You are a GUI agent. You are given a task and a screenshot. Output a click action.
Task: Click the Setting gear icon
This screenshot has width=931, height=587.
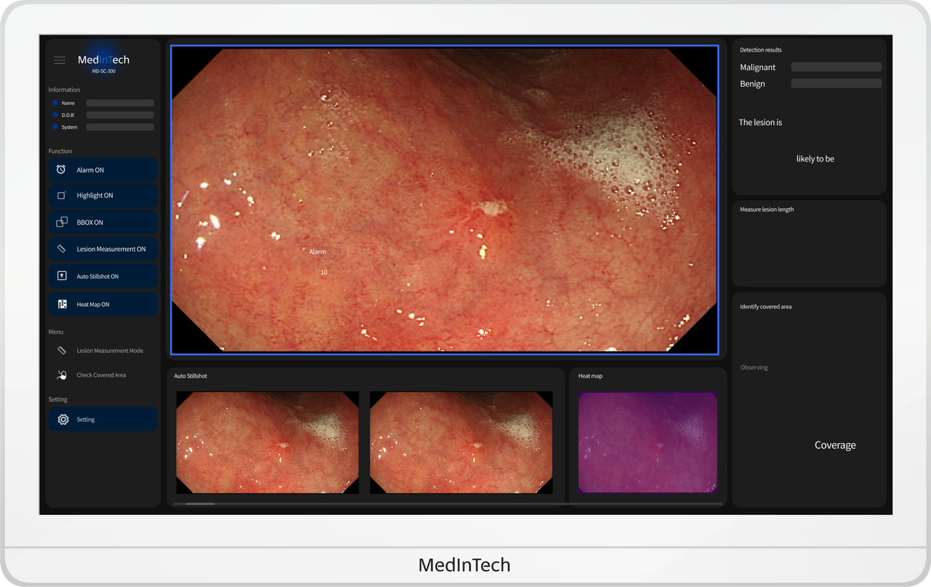click(x=63, y=420)
